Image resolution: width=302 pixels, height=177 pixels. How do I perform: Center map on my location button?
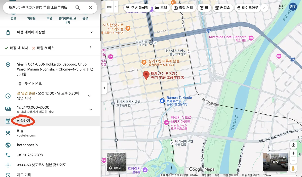coord(293,145)
